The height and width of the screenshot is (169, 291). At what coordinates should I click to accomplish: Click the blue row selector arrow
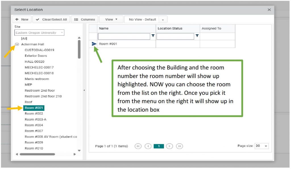click(94, 44)
